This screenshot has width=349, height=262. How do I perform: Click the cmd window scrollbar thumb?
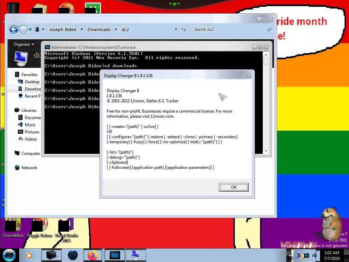[266, 61]
